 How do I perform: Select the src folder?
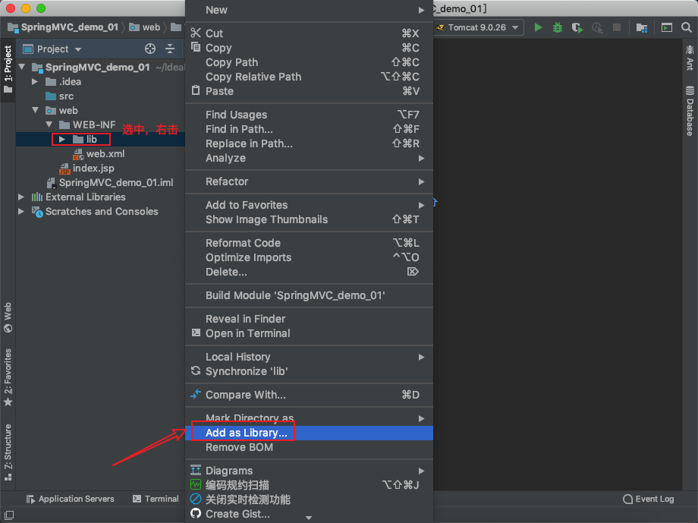point(60,96)
